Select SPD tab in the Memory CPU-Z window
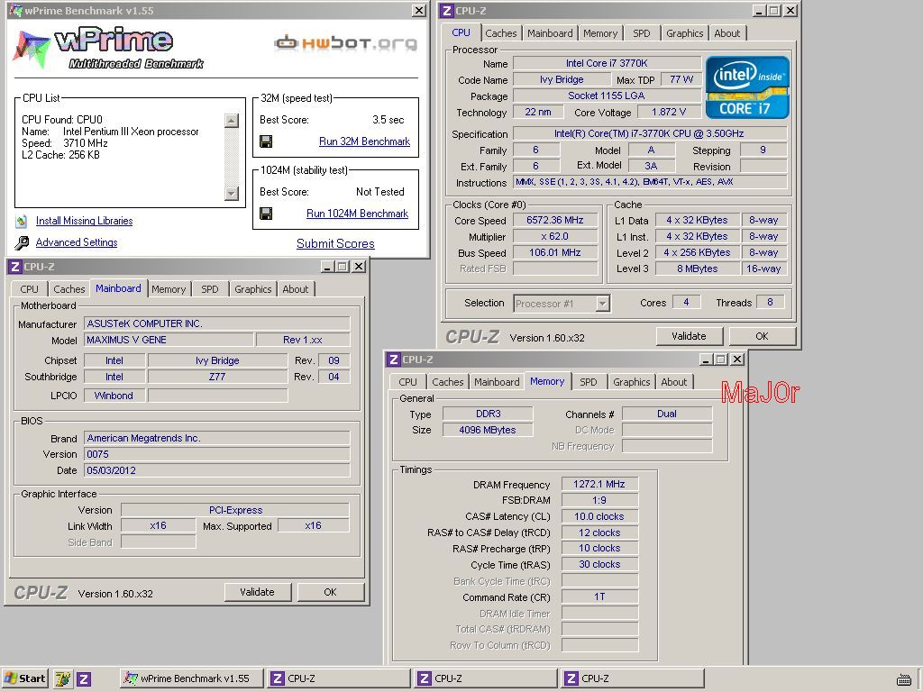This screenshot has height=692, width=923. 589,382
